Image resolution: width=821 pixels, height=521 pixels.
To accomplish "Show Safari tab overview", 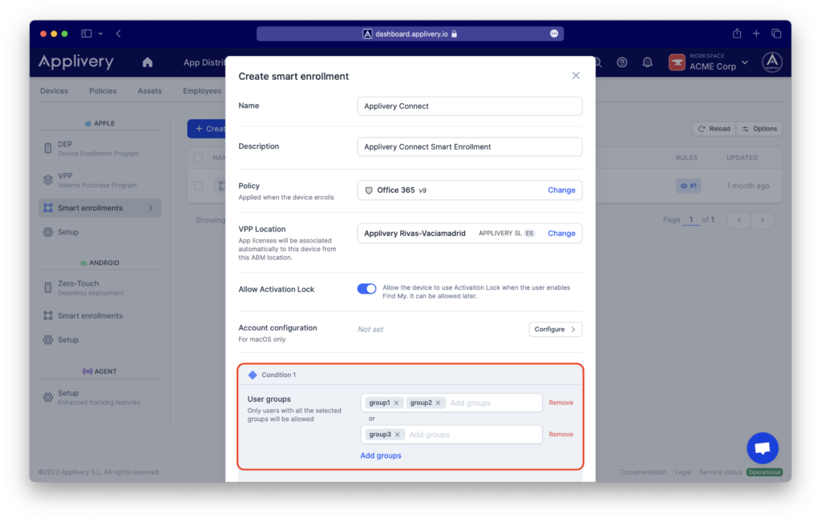I will pyautogui.click(x=776, y=34).
